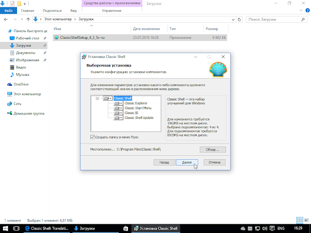Click Explorer forward navigation arrow
Viewport: 311px width, 233px height.
click(x=15, y=19)
